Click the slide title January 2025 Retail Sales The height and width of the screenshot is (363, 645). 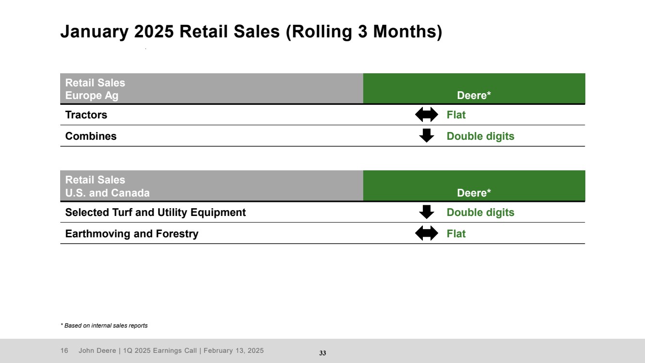pos(251,32)
